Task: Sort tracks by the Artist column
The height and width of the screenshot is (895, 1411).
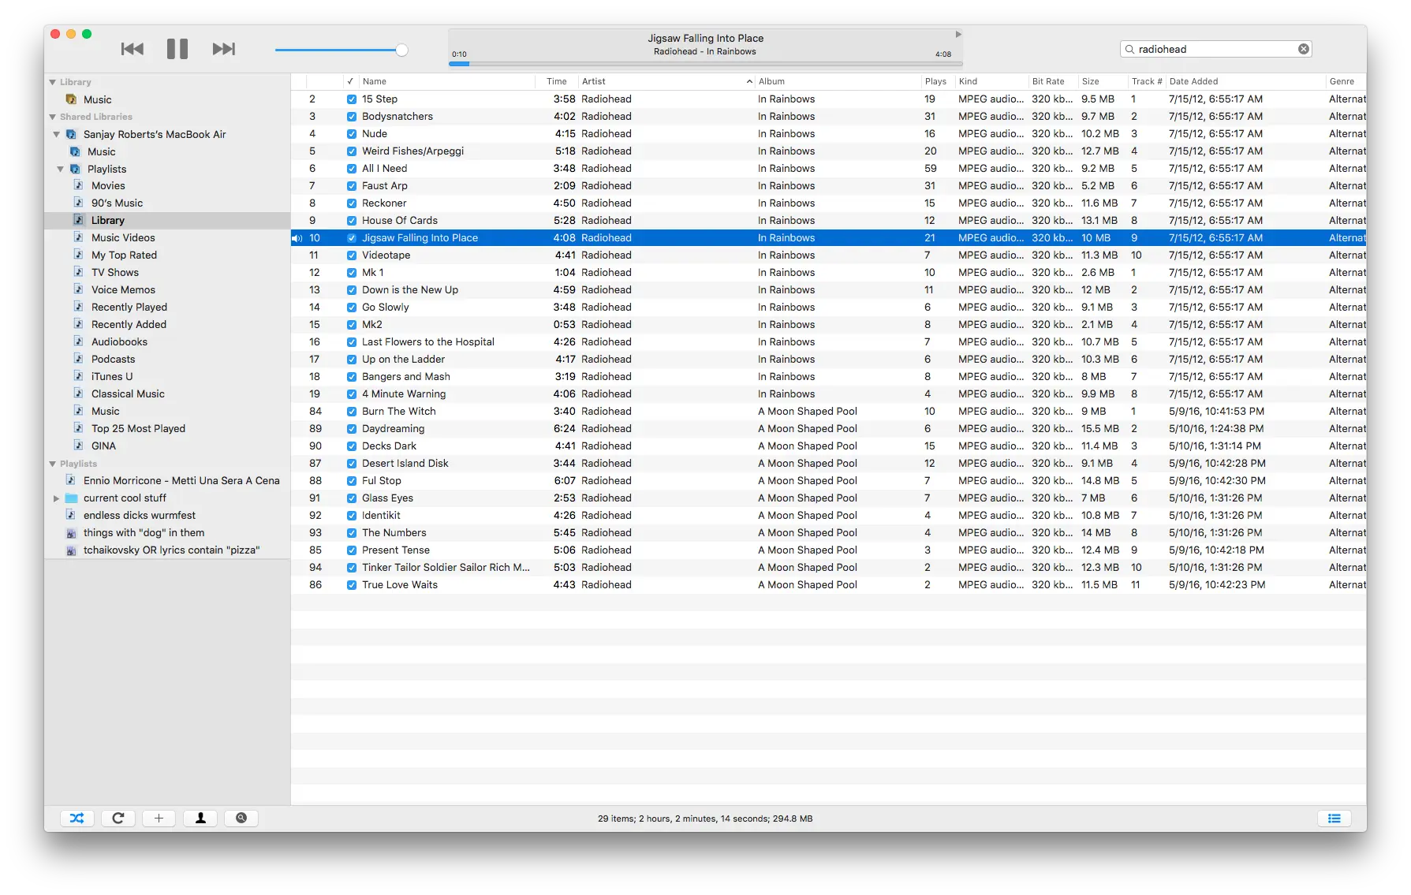Action: click(x=593, y=81)
